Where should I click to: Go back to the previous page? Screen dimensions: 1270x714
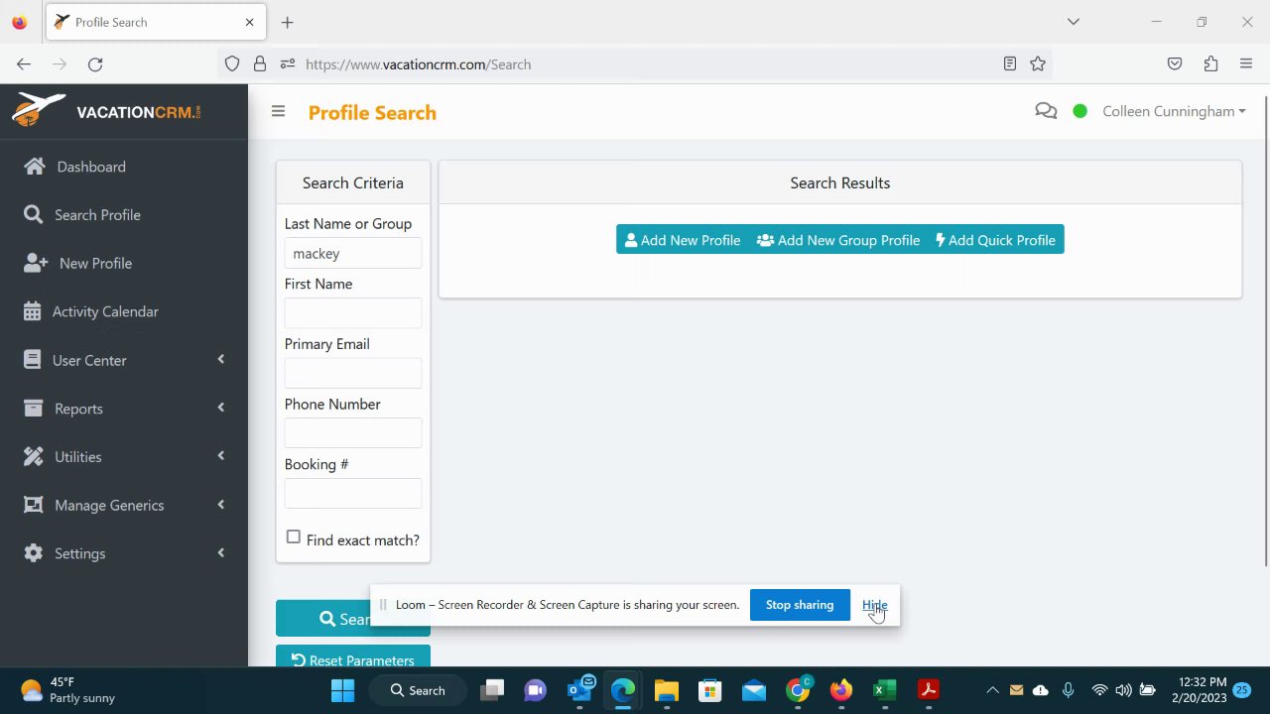click(x=24, y=64)
